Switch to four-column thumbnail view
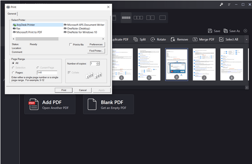This screenshot has width=252, height=164. 126,18
